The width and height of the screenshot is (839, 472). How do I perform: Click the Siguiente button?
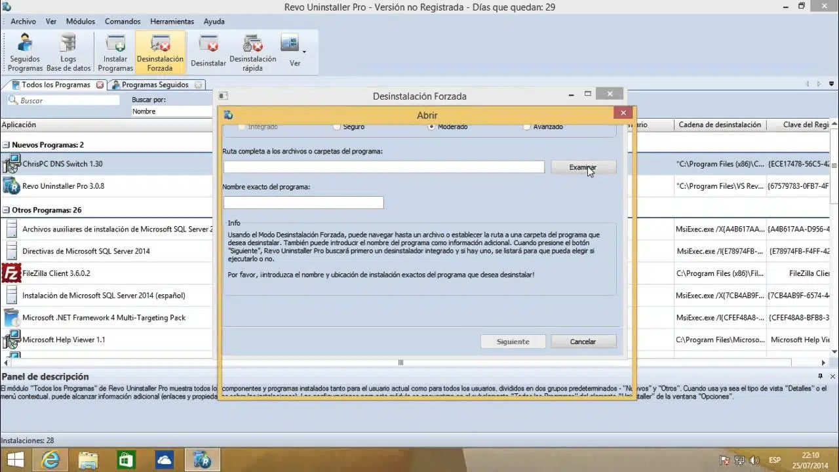[513, 342]
